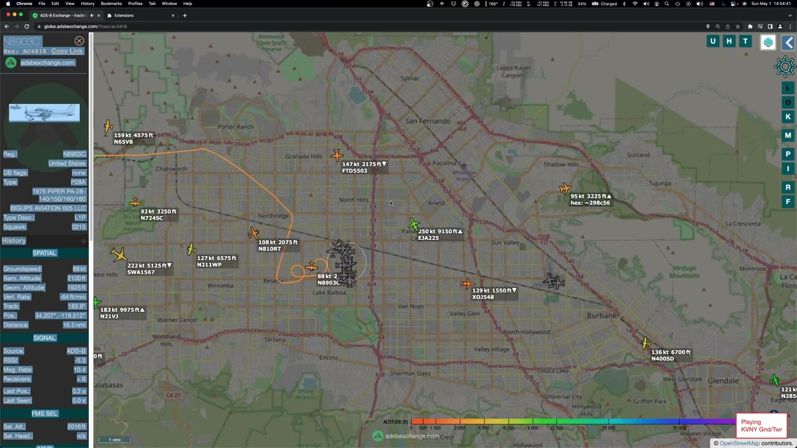Select the green N21VJ aircraft icon

coord(96,303)
